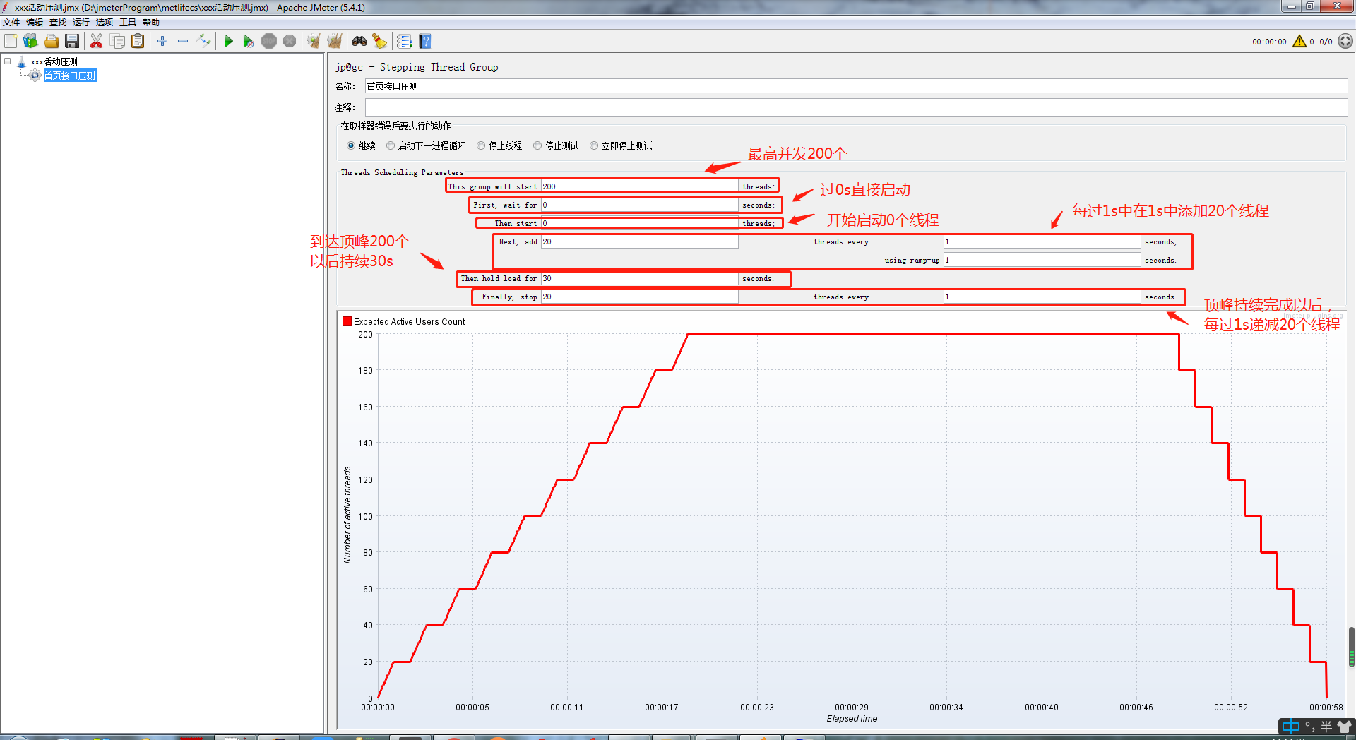Image resolution: width=1356 pixels, height=740 pixels.
Task: Shut down test threads gracefully
Action: [290, 41]
